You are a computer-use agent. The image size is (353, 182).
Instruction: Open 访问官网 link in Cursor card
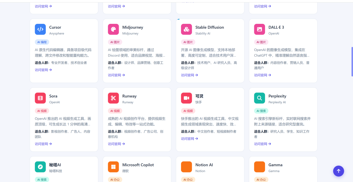tap(43, 70)
